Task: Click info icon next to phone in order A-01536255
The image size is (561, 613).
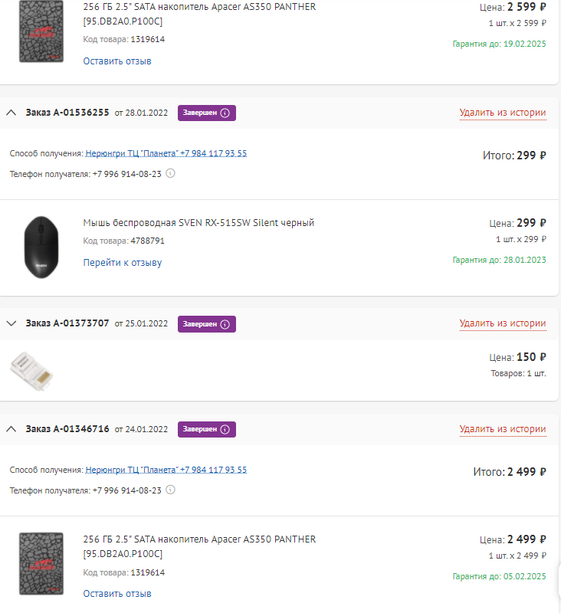Action: click(171, 173)
